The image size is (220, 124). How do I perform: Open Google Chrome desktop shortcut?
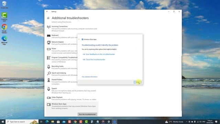4,29
